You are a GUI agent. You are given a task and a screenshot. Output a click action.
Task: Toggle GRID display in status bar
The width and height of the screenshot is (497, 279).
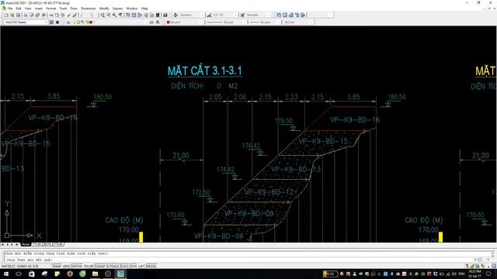(66, 267)
